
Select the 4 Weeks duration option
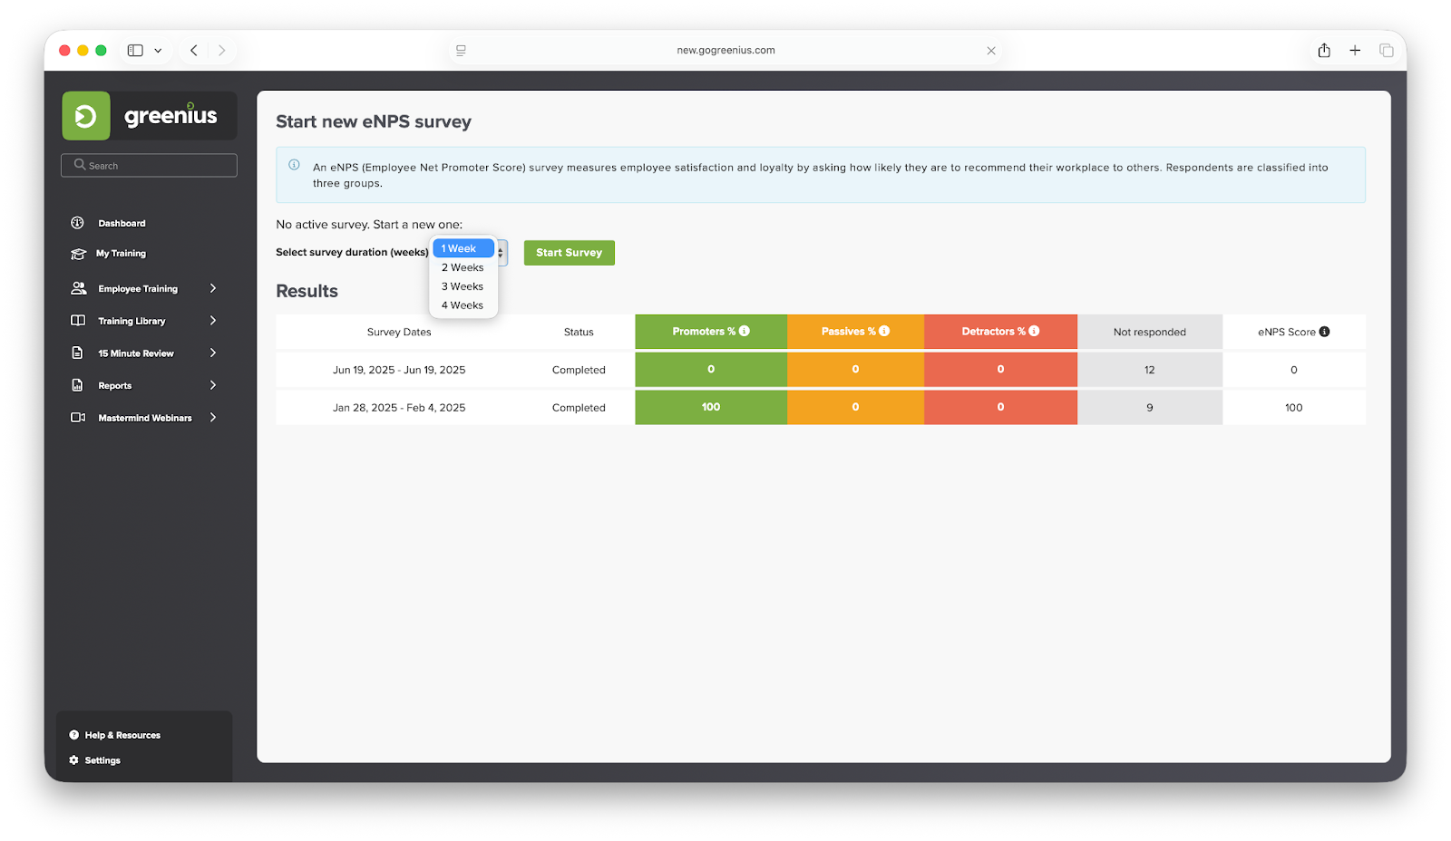point(463,305)
